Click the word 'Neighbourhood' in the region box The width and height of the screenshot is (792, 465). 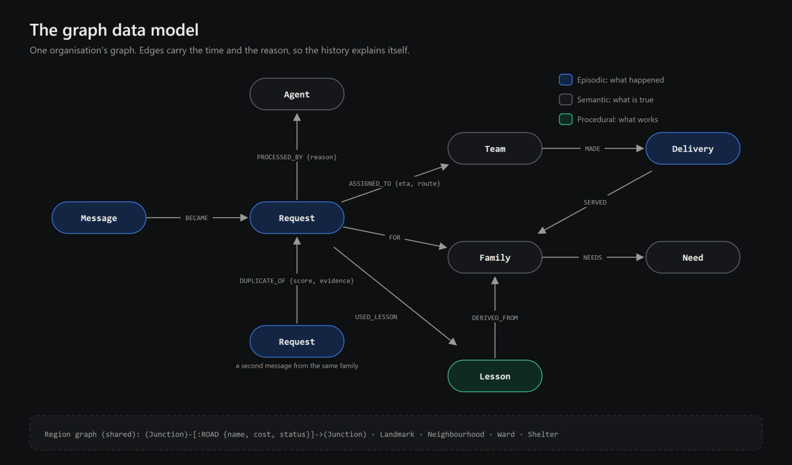pyautogui.click(x=456, y=434)
